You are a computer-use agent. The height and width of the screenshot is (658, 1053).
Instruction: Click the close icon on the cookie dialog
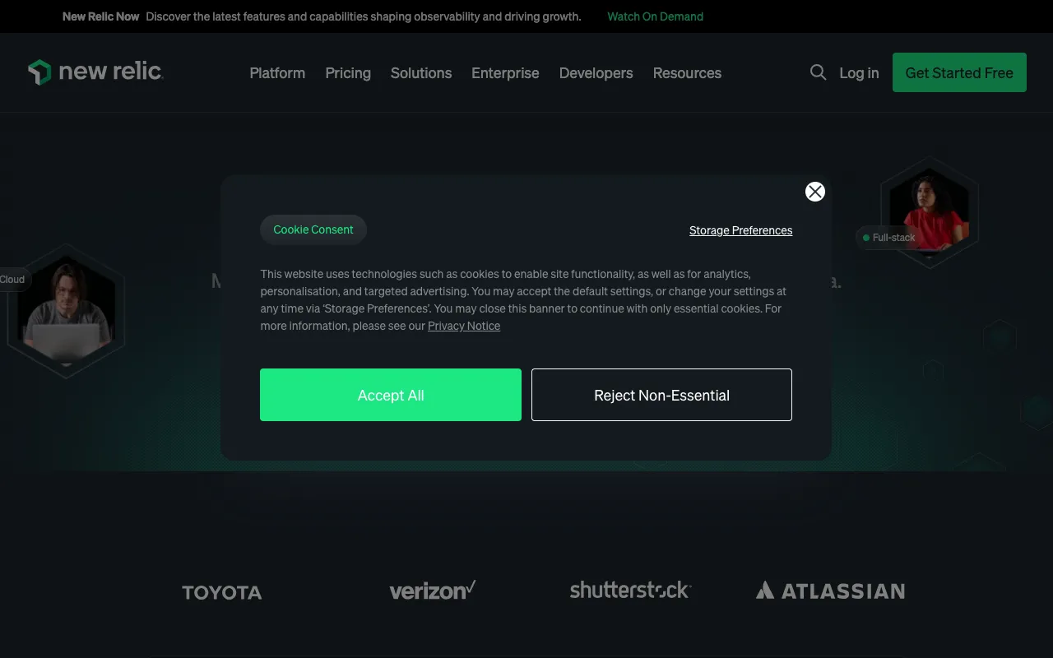click(x=814, y=191)
